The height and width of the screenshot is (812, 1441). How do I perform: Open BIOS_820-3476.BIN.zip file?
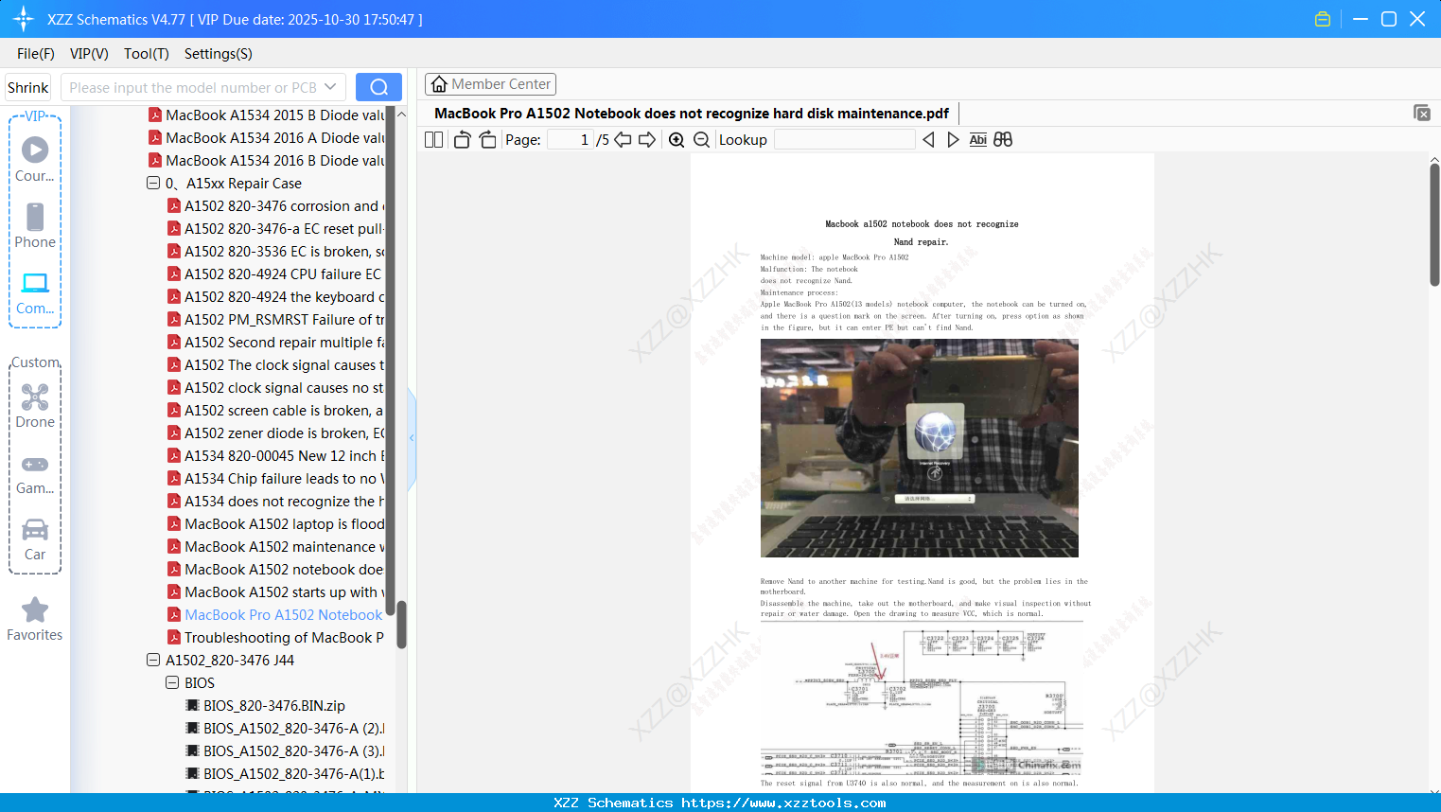[266, 706]
